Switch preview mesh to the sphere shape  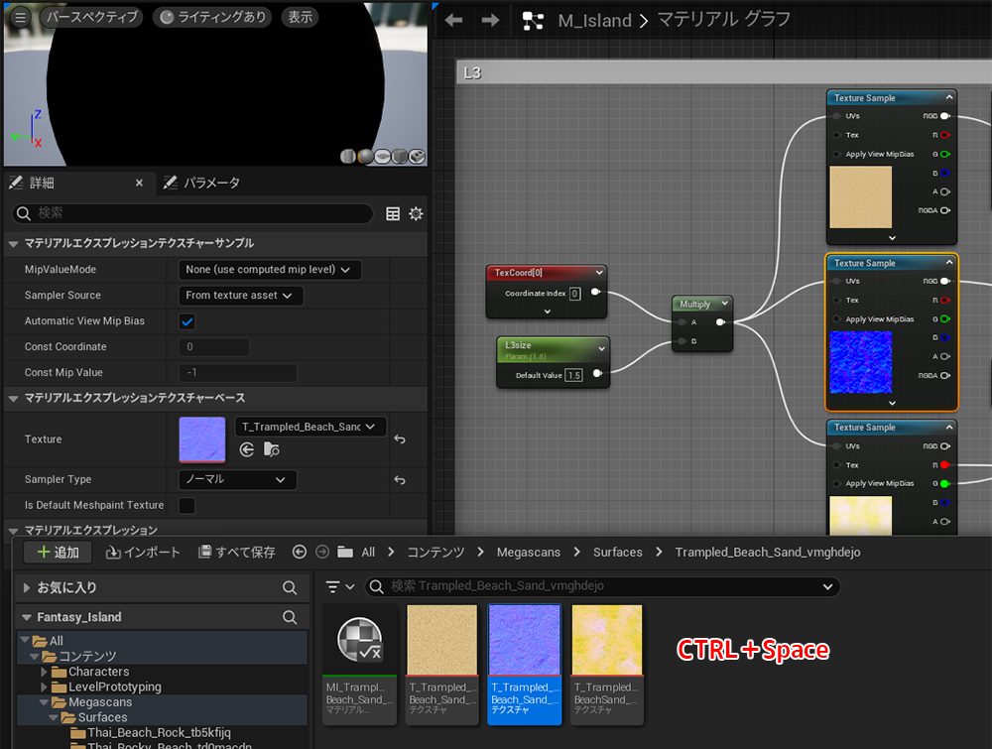tap(366, 156)
